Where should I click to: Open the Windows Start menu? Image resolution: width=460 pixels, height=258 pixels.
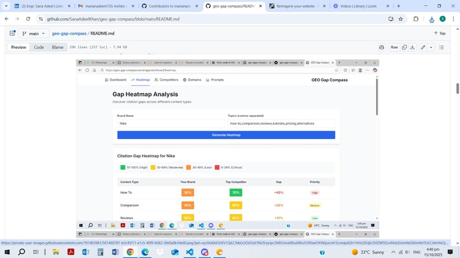pyautogui.click(x=7, y=252)
